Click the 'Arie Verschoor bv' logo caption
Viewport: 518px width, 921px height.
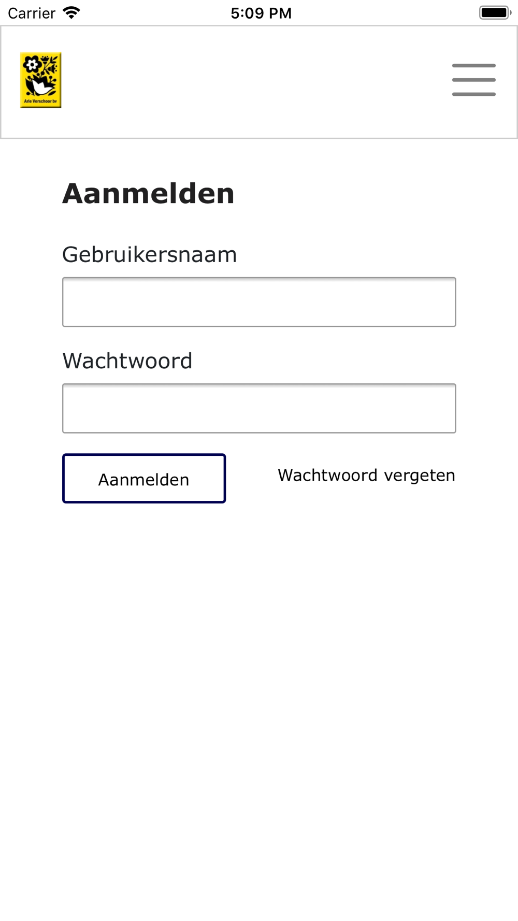(40, 102)
